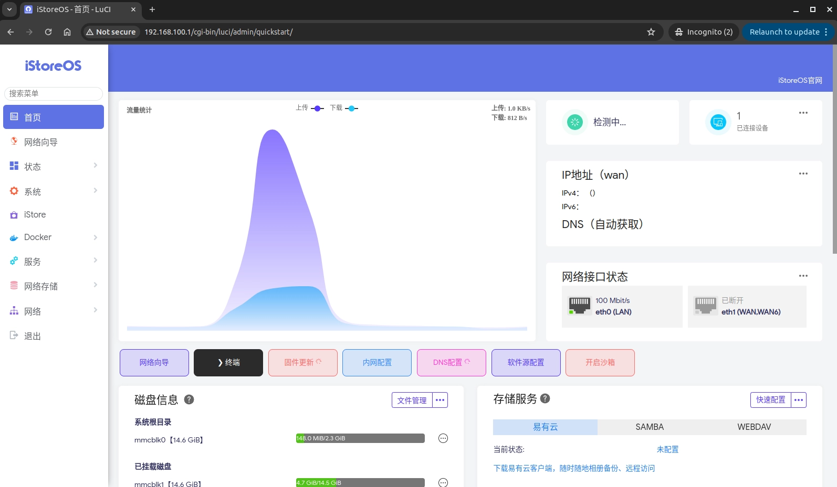The height and width of the screenshot is (487, 837).
Task: Open a new browser tab
Action: [152, 9]
